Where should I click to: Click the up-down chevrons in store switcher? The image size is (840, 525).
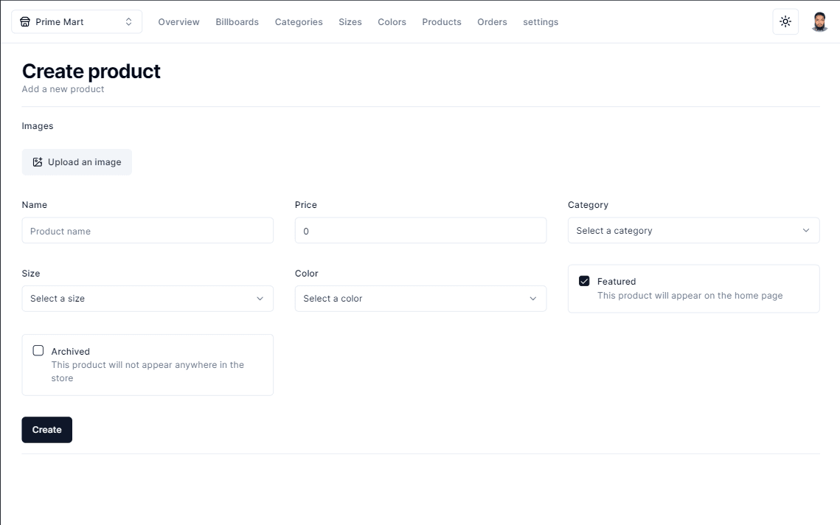coord(129,22)
